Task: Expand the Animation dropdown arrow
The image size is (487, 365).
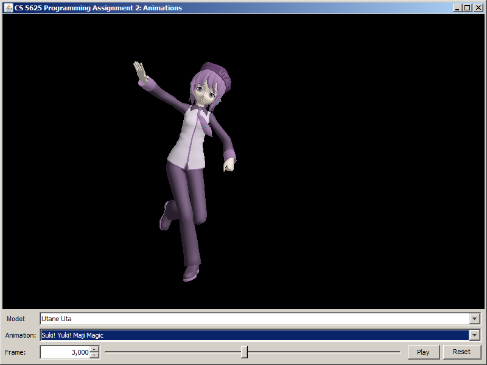Action: tap(475, 335)
